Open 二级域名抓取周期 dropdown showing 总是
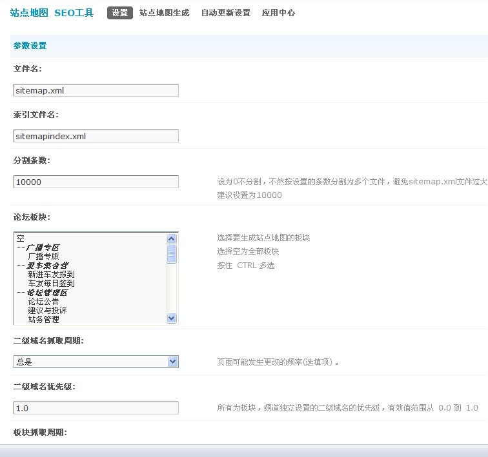This screenshot has width=488, height=457. tap(96, 362)
